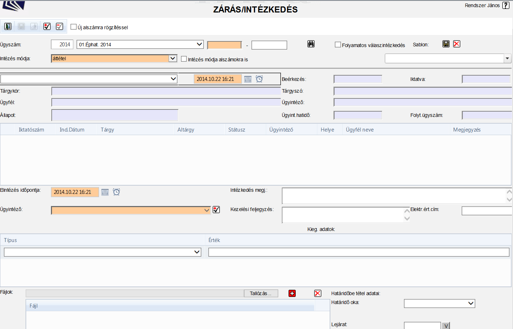Click the Lejárat input field
Image resolution: width=513 pixels, height=329 pixels.
423,325
